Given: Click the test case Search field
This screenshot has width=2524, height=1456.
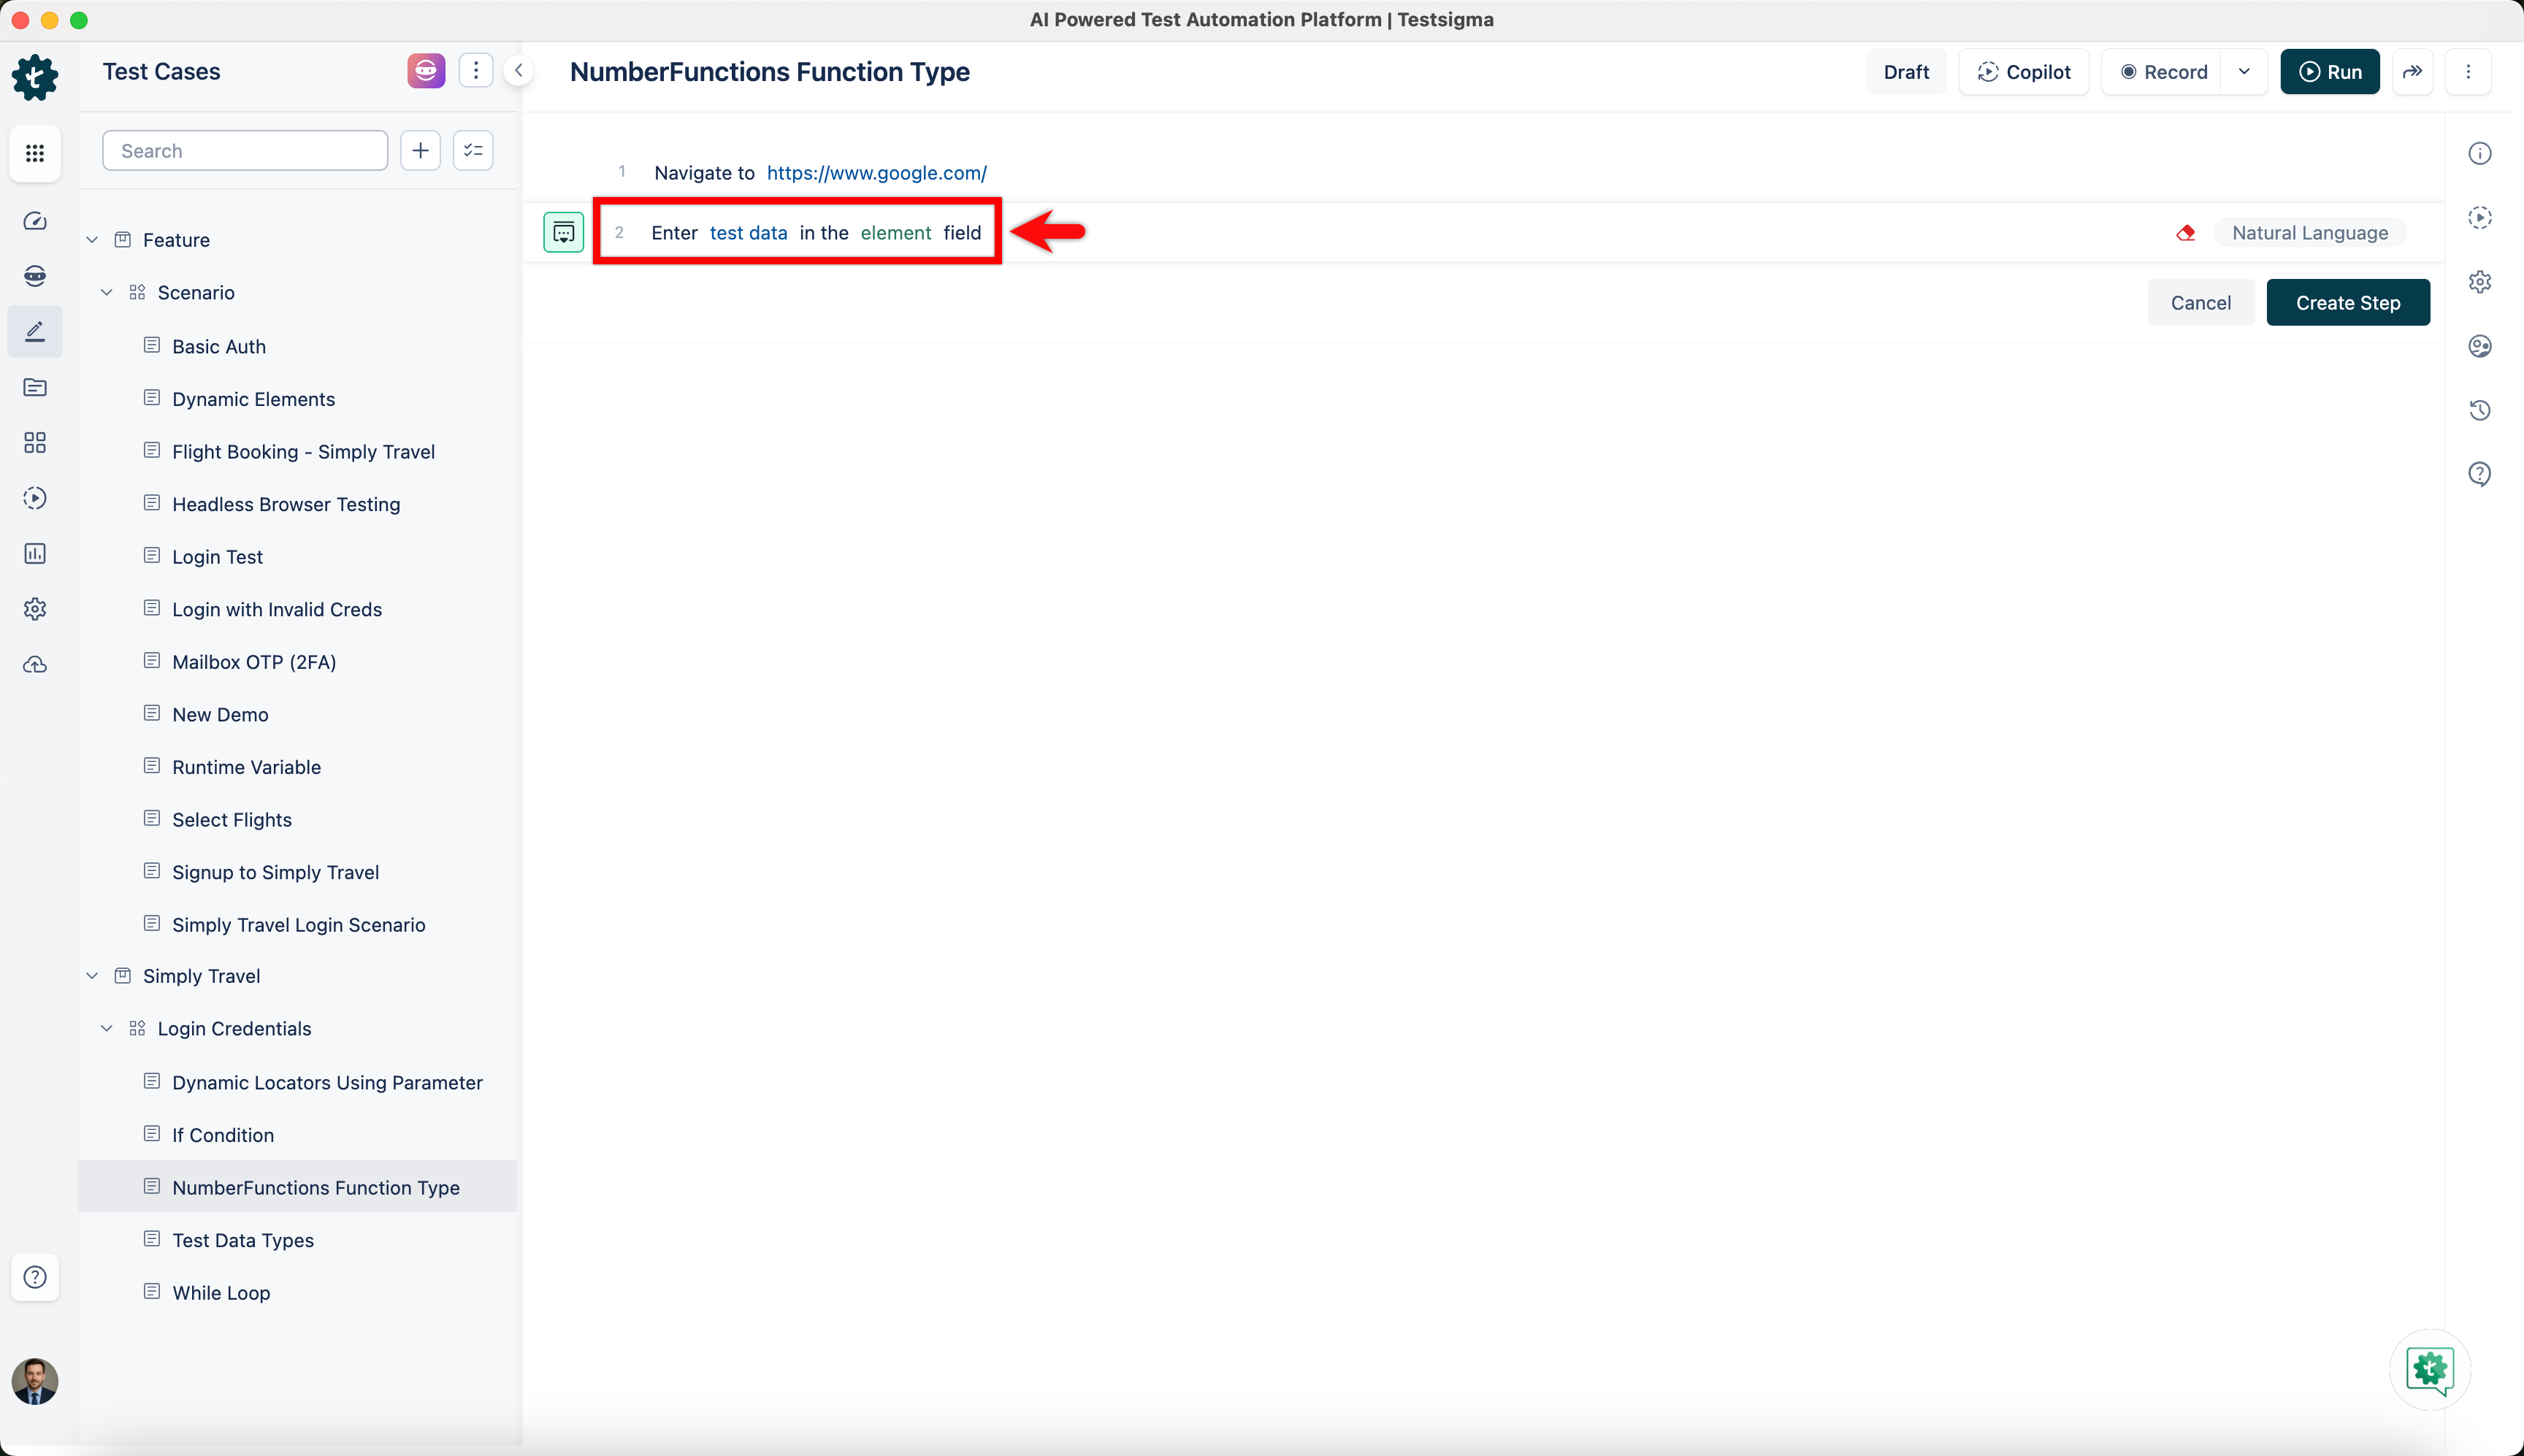Looking at the screenshot, I should (x=245, y=151).
